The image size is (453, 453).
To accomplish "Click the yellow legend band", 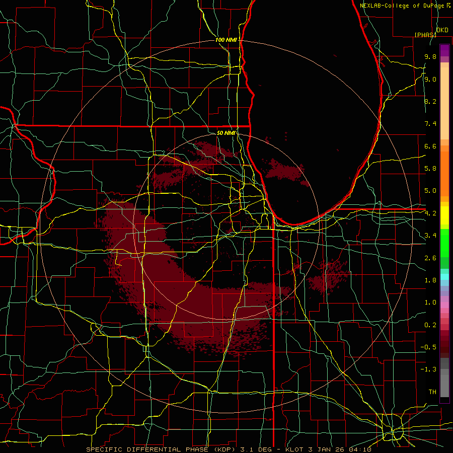I will point(444,215).
